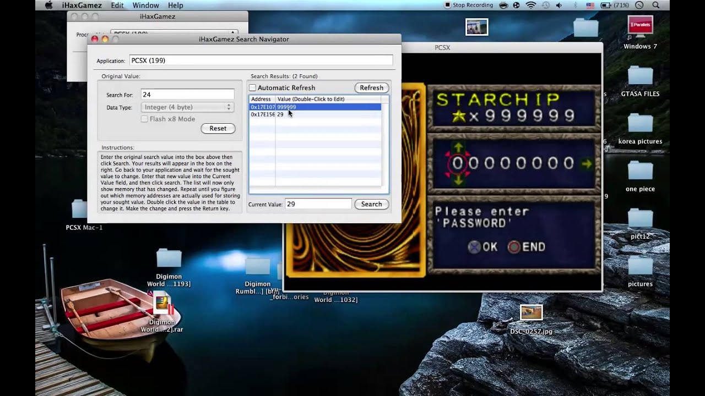Image resolution: width=705 pixels, height=396 pixels.
Task: Click the film-reel icon in the menu bar
Action: [517, 5]
